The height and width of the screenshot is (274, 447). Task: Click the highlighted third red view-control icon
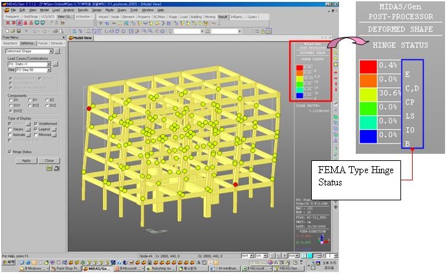click(x=19, y=23)
